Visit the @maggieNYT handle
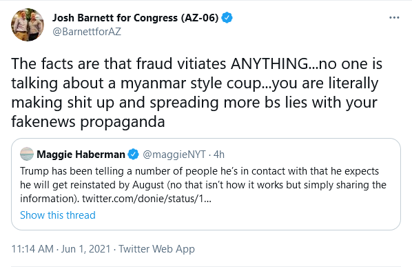Screen dimensions: 412x267 point(174,155)
